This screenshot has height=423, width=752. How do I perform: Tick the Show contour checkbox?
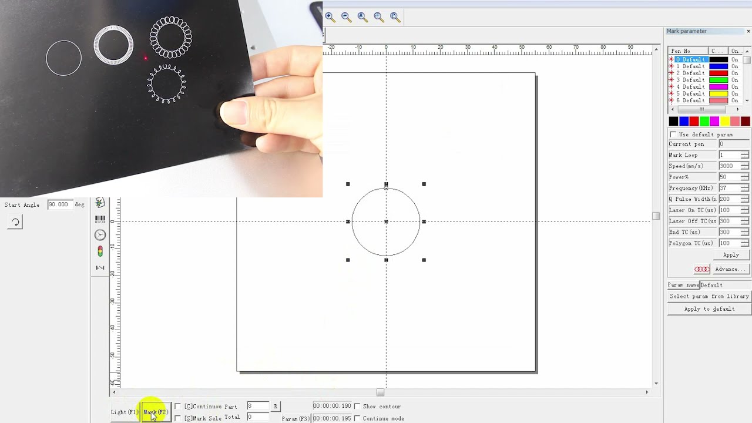click(357, 407)
